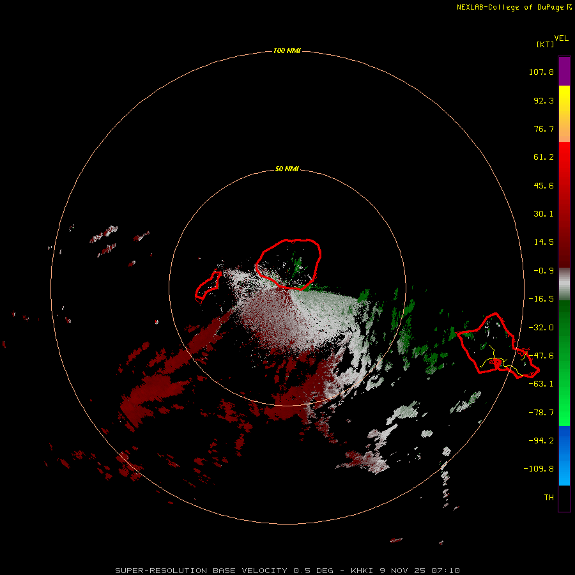
Task: Click the -94.2 velocity scale value
Action: pos(541,440)
